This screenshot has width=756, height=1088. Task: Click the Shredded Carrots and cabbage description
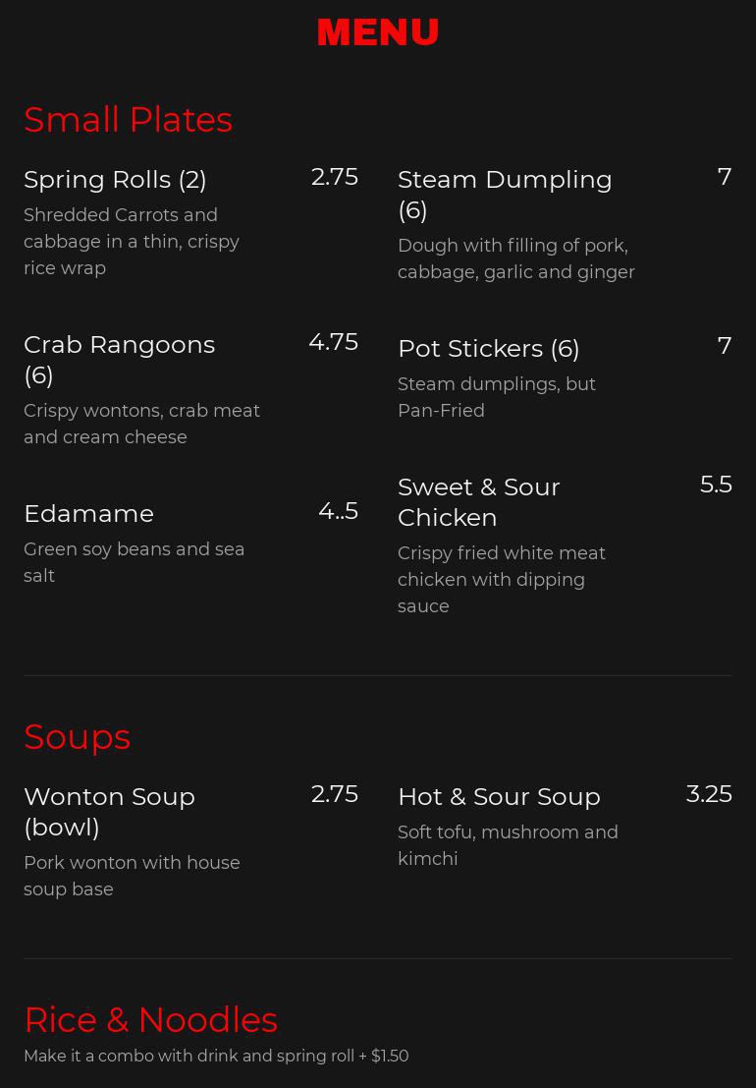click(132, 242)
